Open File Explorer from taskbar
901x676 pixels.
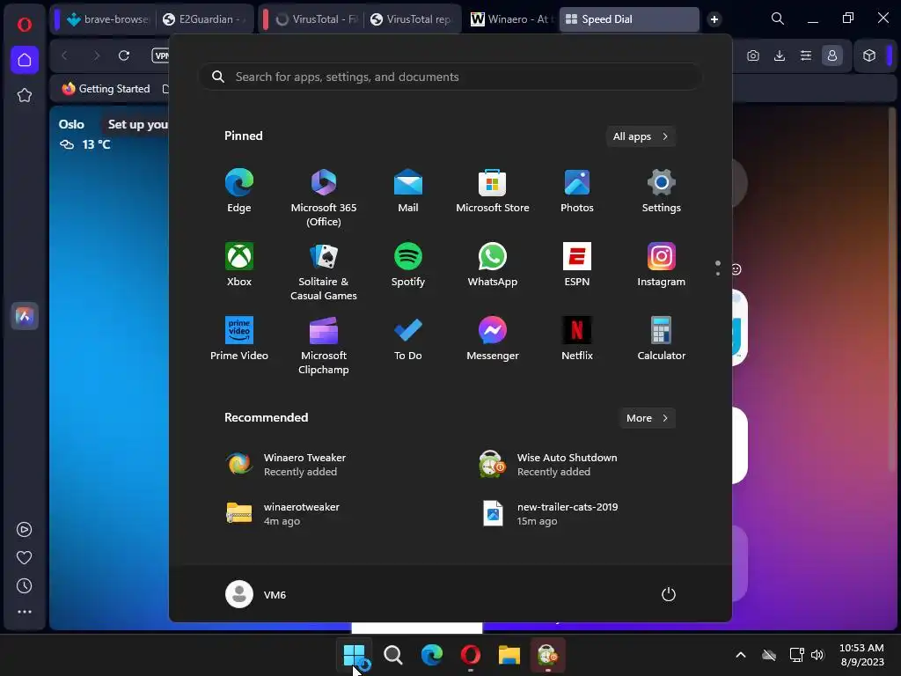pos(509,655)
